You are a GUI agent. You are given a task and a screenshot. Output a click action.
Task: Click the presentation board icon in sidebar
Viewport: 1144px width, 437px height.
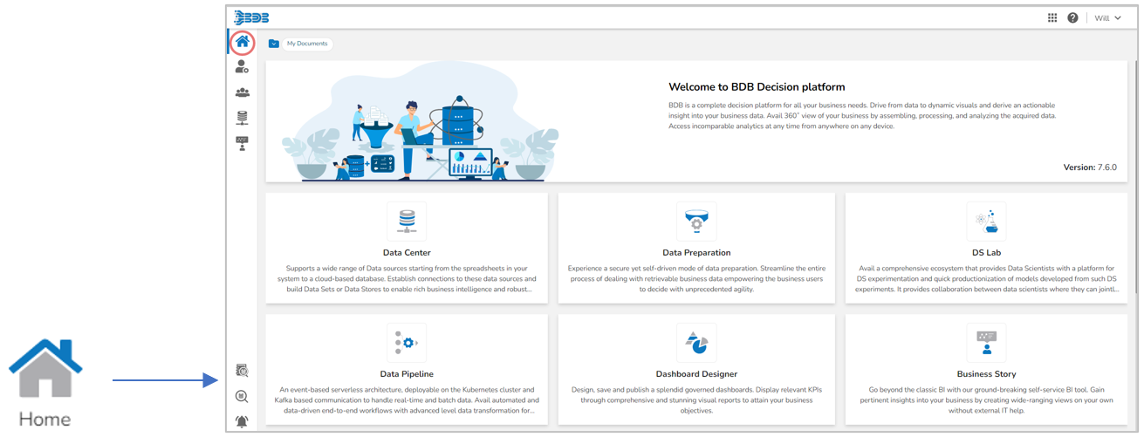(x=243, y=144)
